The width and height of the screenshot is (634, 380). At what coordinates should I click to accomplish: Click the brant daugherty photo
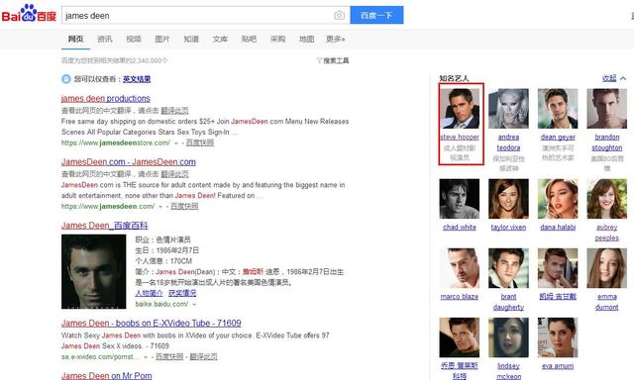pos(508,268)
